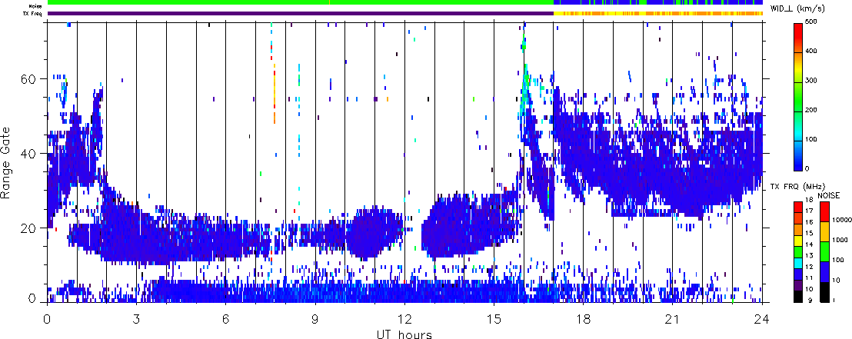Select the red segment of the NOISE color scale
852x339 pixels.
tap(825, 210)
